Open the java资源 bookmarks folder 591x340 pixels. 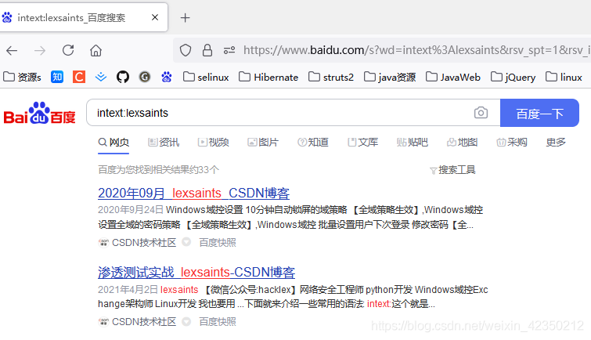(x=390, y=77)
